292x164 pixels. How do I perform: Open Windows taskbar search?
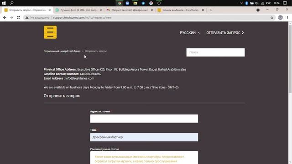coord(11,3)
